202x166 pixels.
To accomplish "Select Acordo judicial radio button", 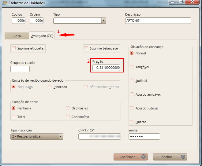I will tap(132, 108).
